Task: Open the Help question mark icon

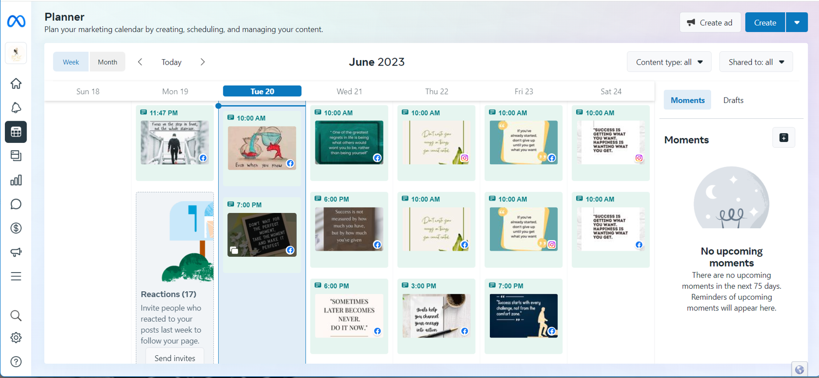Action: pos(16,362)
